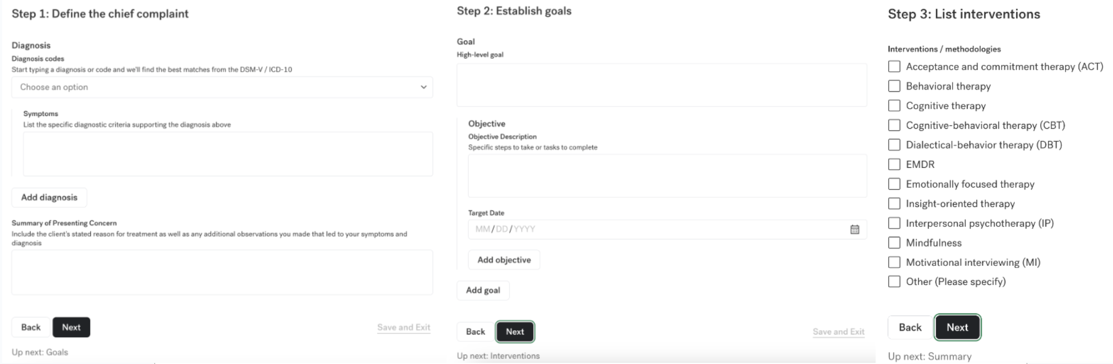Click the Add goal button

point(483,290)
